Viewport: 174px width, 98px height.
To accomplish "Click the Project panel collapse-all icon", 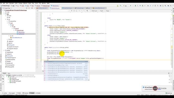I will pos(29,8).
